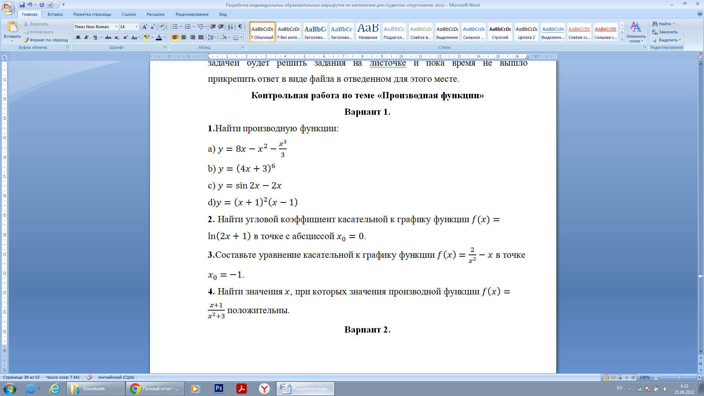Open the Font dialog launcher (Шрифт)
The image size is (704, 396).
pos(165,47)
